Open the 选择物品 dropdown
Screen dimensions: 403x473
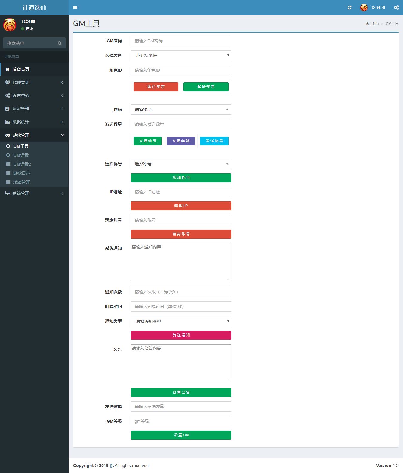pos(181,110)
